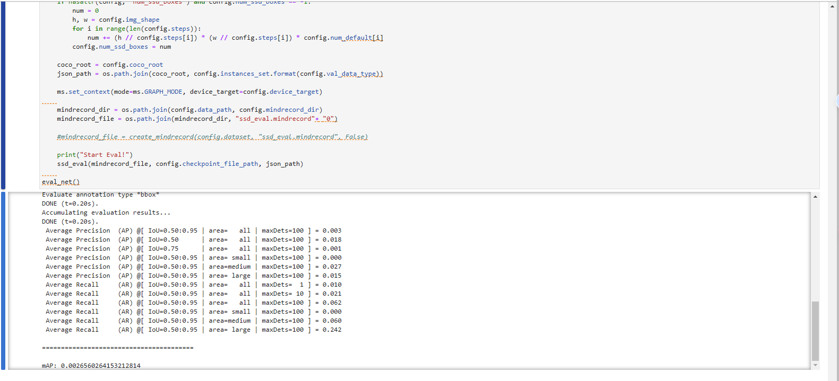Image resolution: width=839 pixels, height=381 pixels.
Task: Collapse the output via its left blue bar
Action: pos(3,281)
